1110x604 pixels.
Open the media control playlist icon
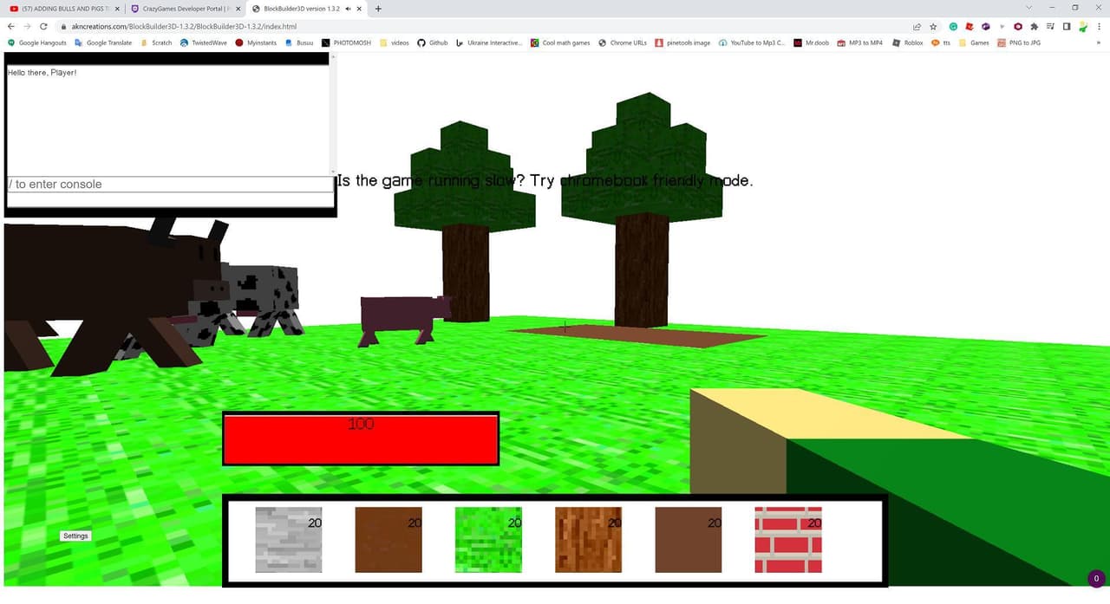(1050, 27)
